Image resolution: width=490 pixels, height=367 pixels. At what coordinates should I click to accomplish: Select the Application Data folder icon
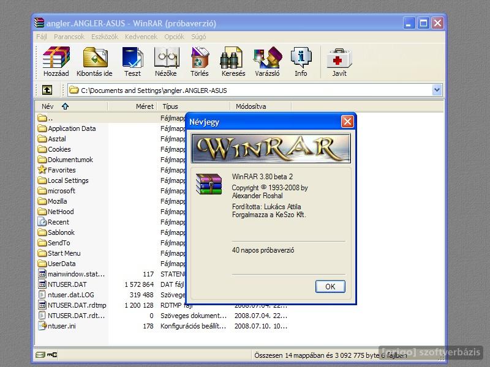coord(42,128)
